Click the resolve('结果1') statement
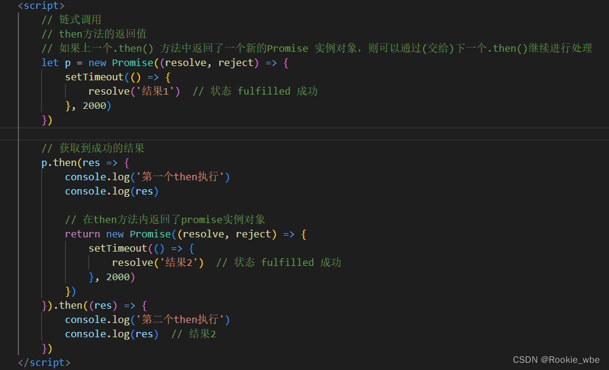 point(135,92)
